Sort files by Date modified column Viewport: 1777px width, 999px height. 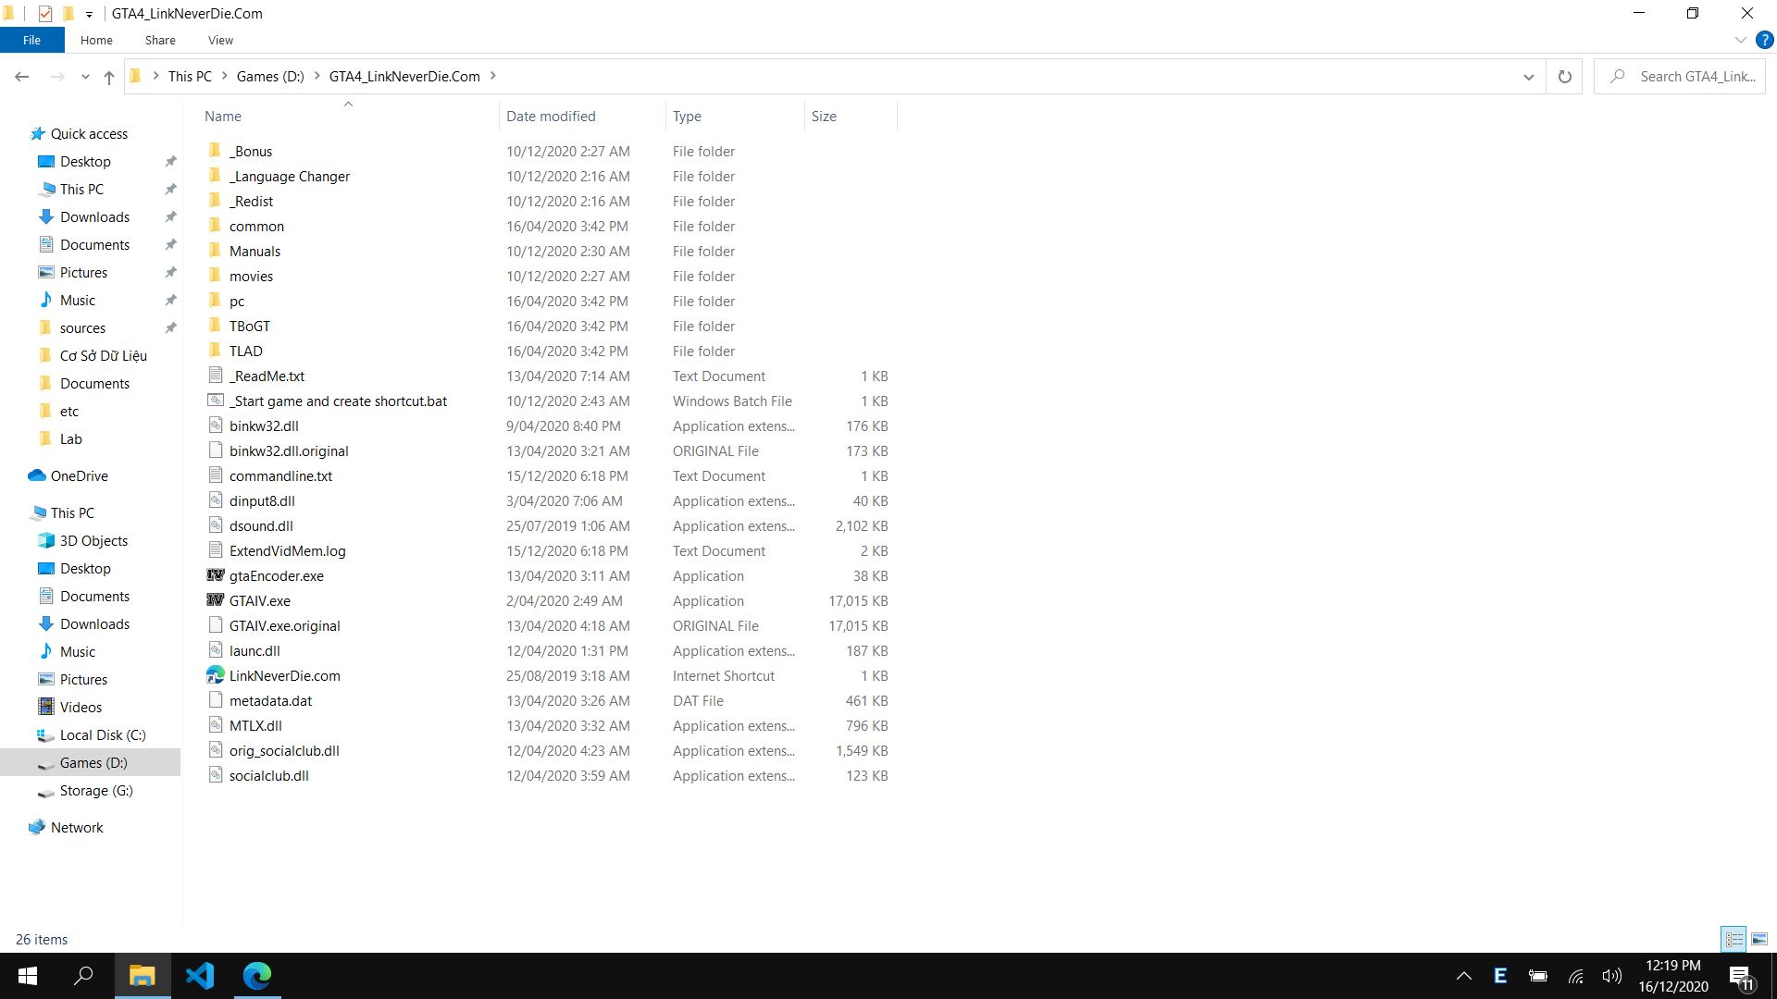tap(551, 116)
